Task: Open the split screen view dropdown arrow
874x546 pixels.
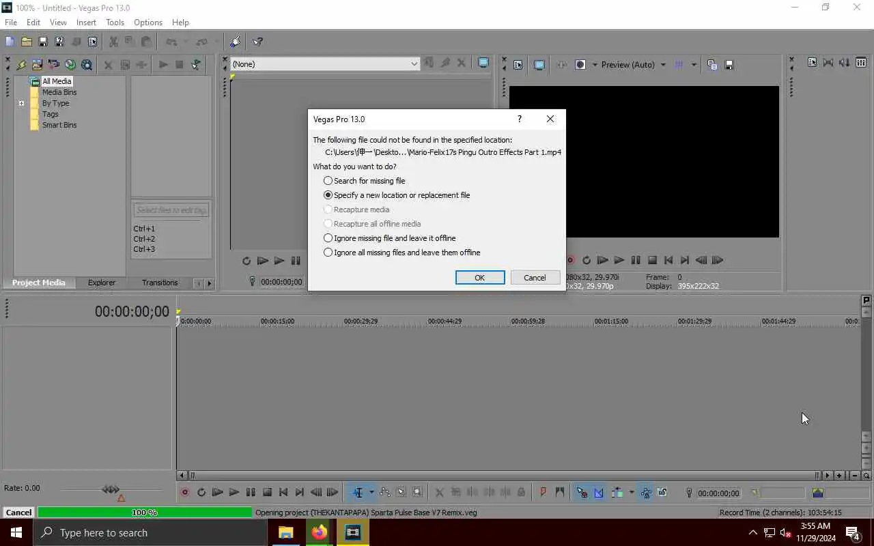Action: [595, 65]
